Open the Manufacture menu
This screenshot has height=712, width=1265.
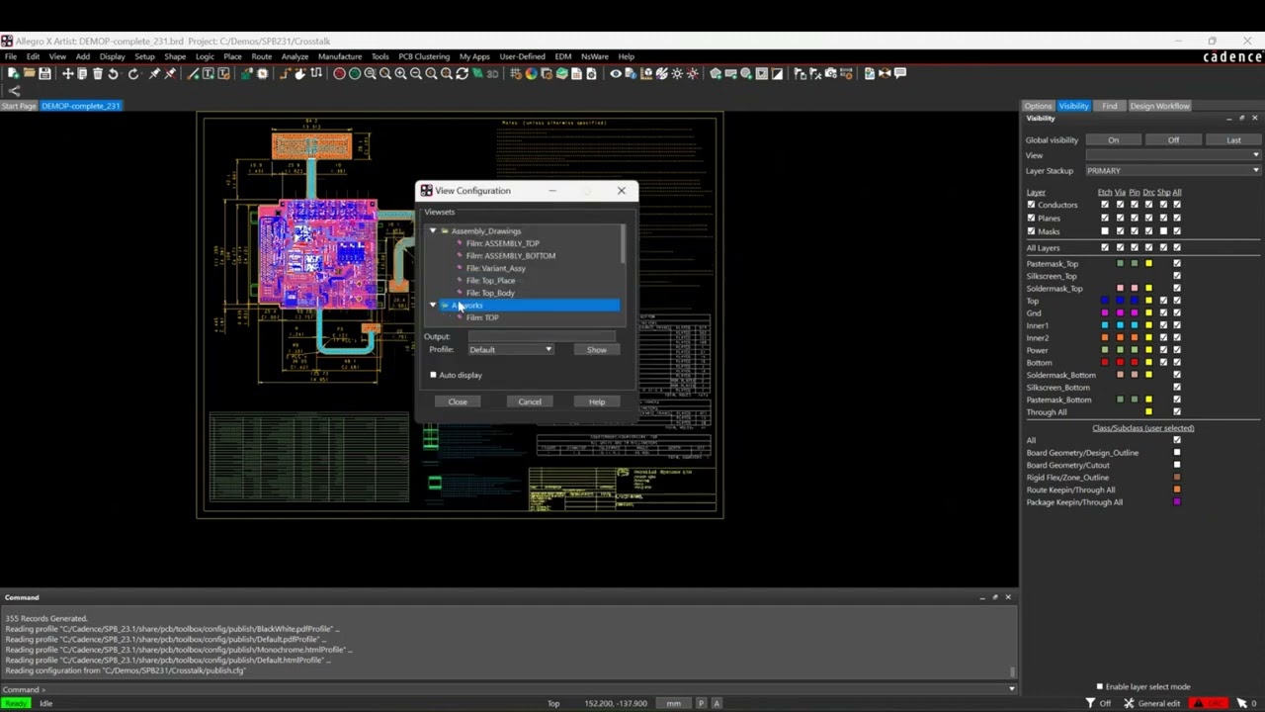coord(340,56)
